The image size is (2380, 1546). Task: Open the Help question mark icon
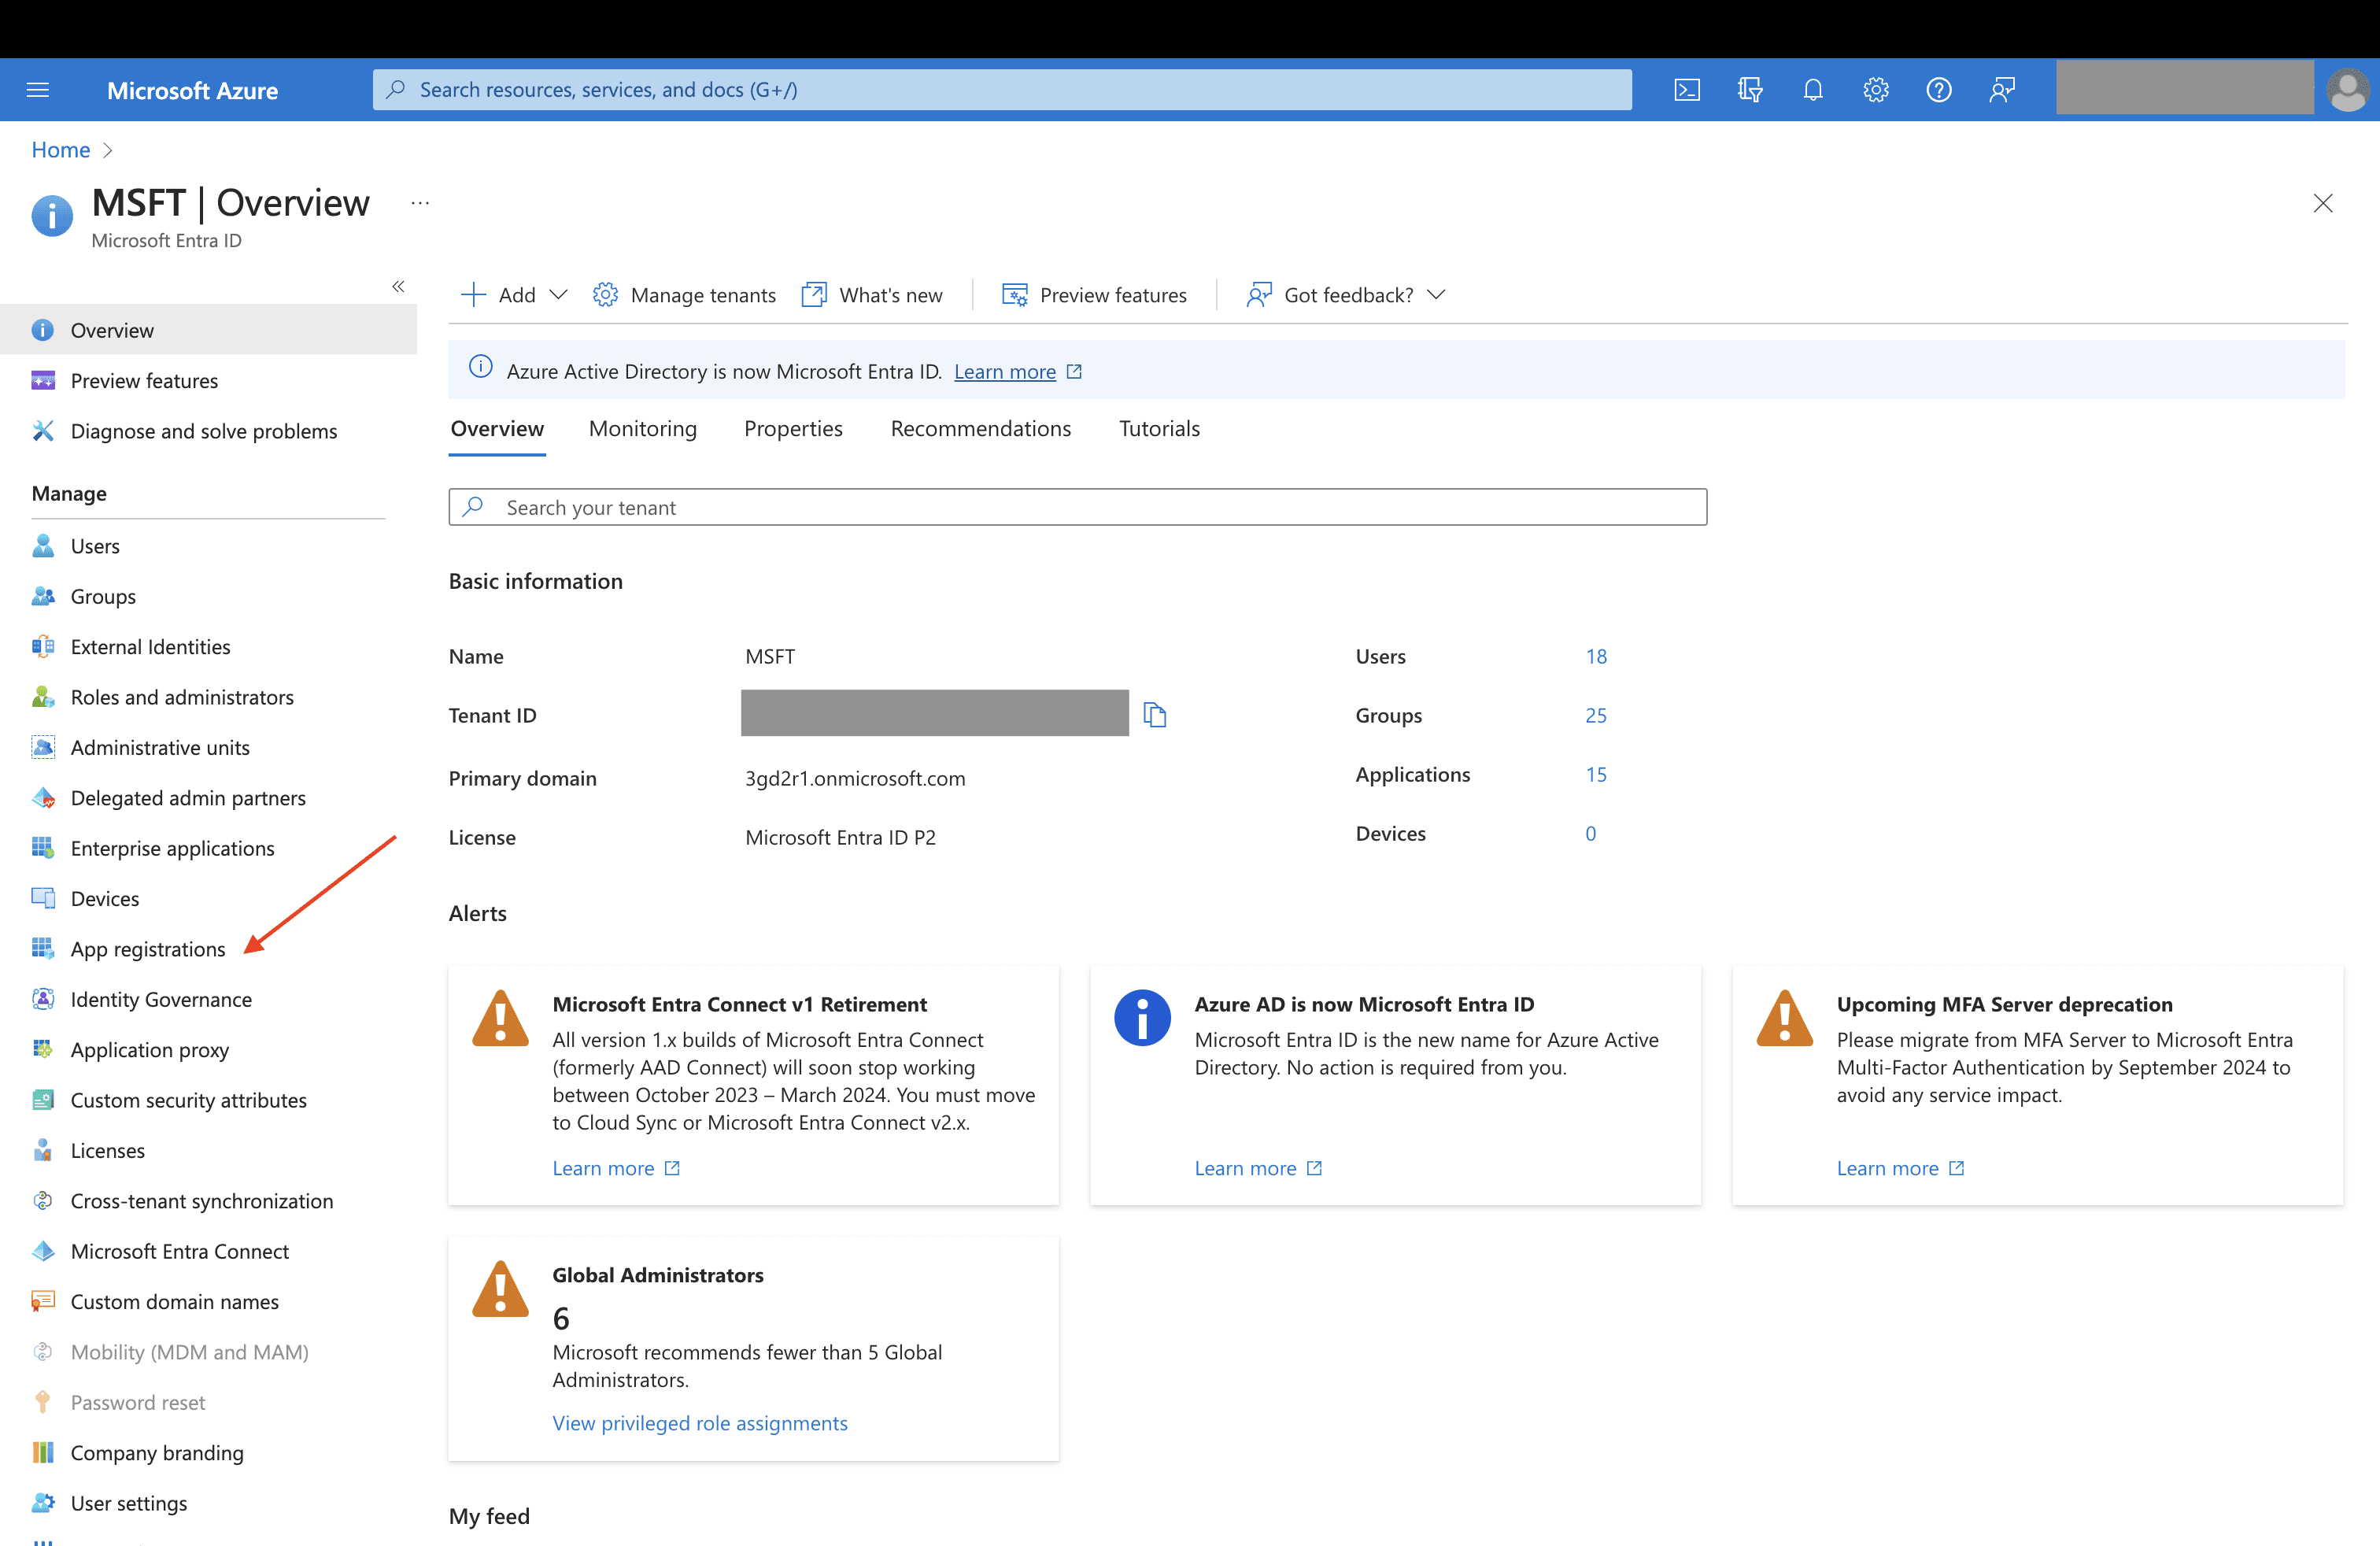coord(1939,90)
